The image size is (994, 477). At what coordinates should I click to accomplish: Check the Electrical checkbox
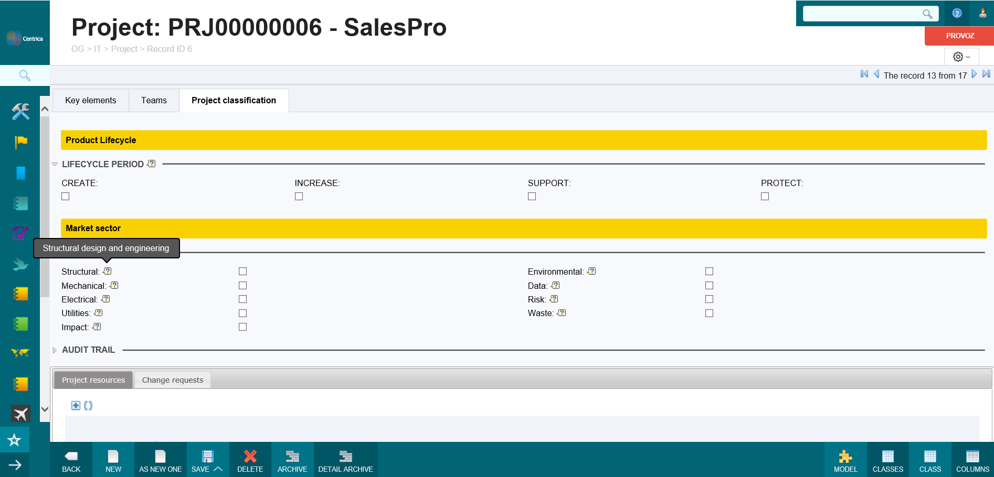242,299
